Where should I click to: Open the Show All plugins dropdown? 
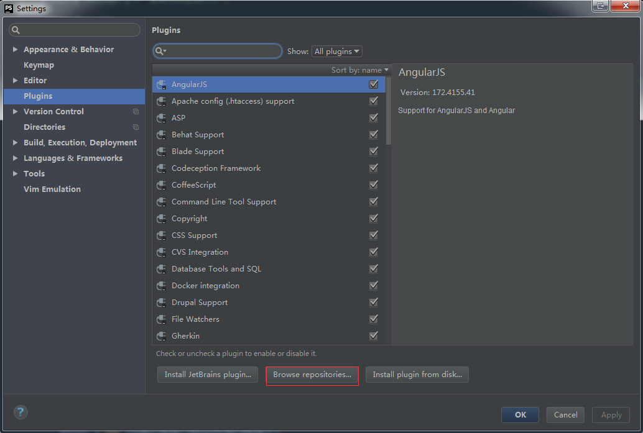pyautogui.click(x=336, y=52)
